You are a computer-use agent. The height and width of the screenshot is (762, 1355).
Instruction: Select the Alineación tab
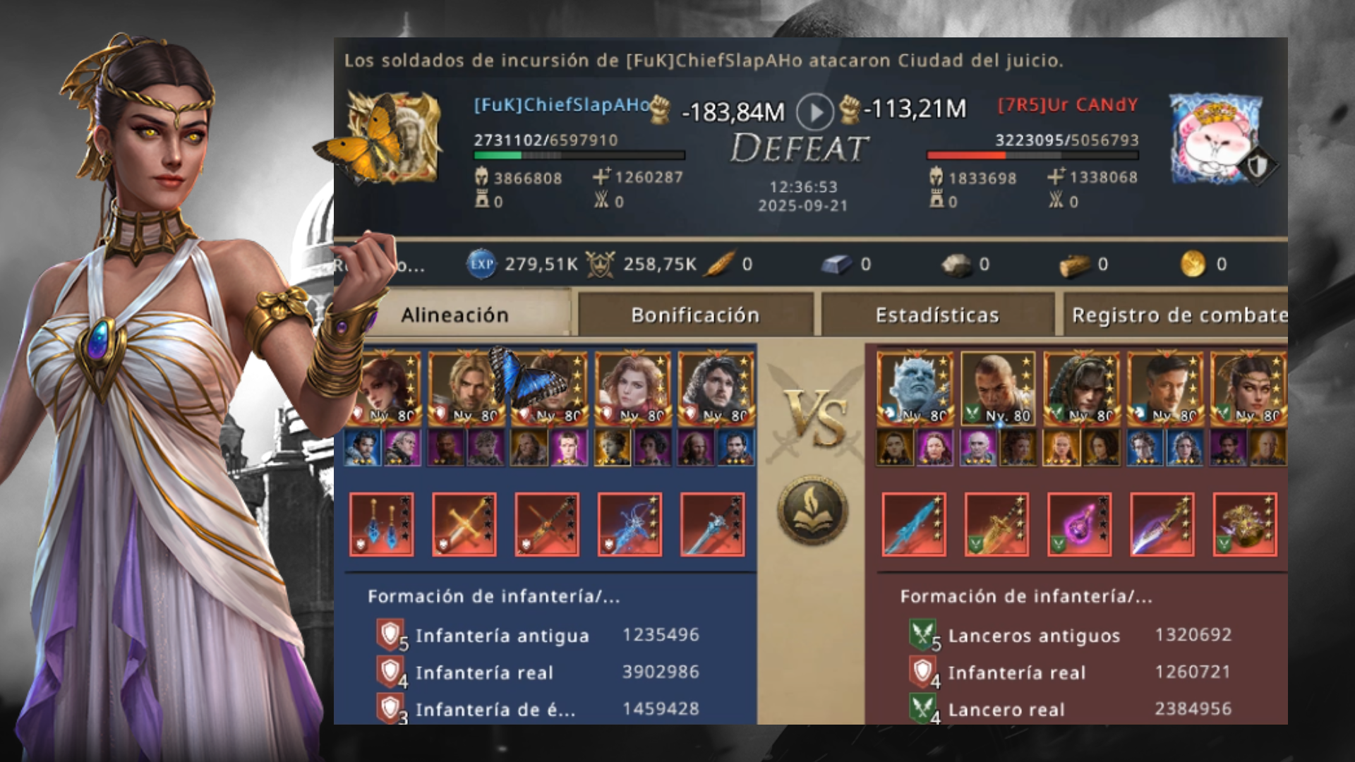pos(455,315)
